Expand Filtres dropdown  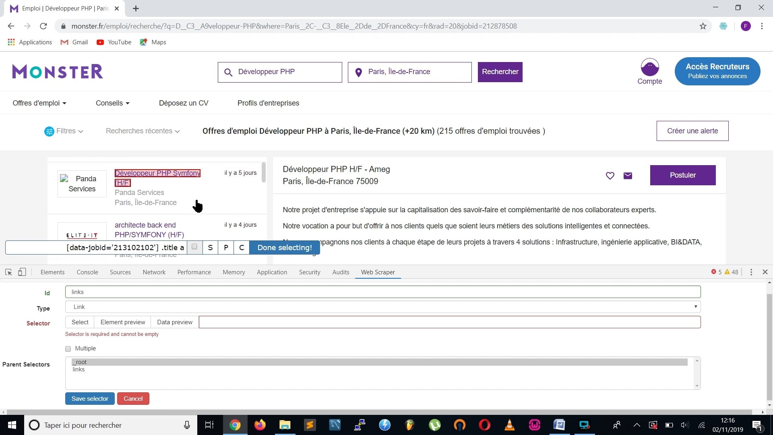70,131
